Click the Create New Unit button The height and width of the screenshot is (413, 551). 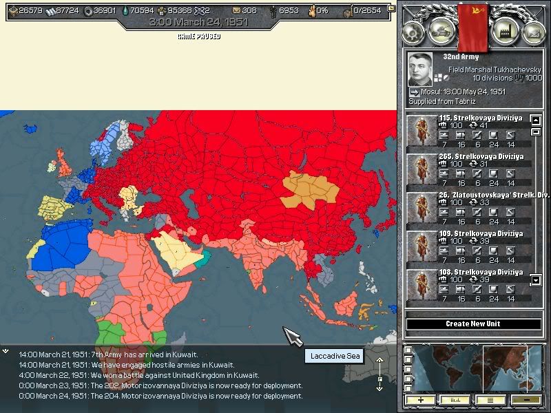click(473, 324)
